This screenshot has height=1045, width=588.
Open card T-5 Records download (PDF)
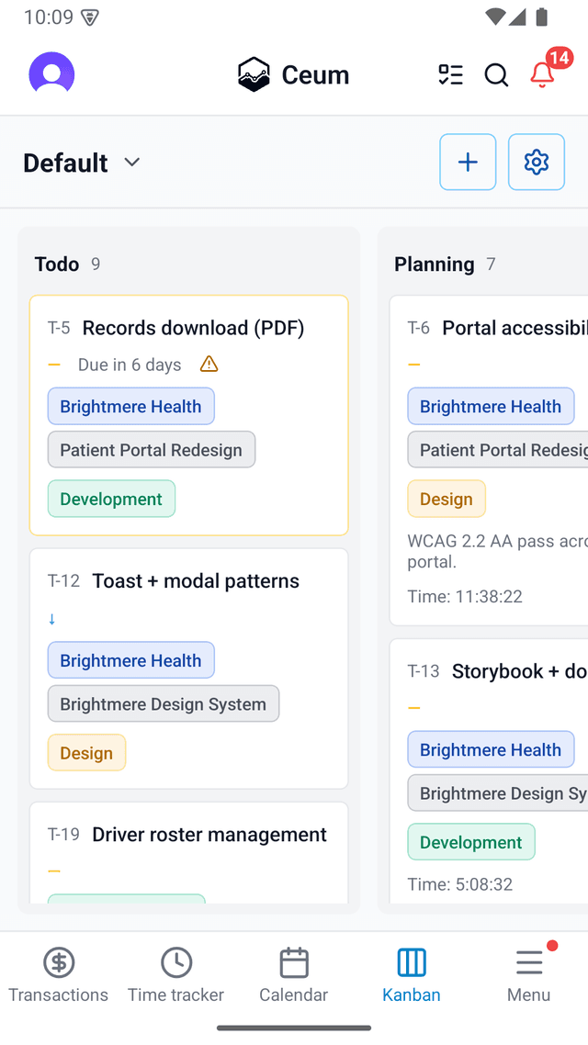(188, 414)
